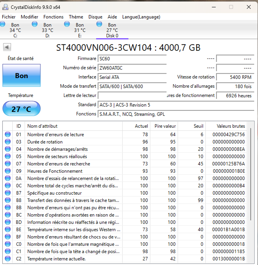Click the 5400 RPM rotation speed field
The height and width of the screenshot is (265, 258).
point(235,77)
